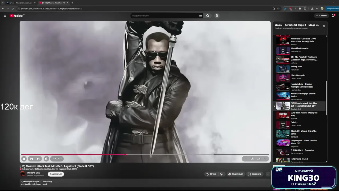Bookmark the page with star icon
Image resolution: width=339 pixels, height=191 pixels.
tap(278, 8)
